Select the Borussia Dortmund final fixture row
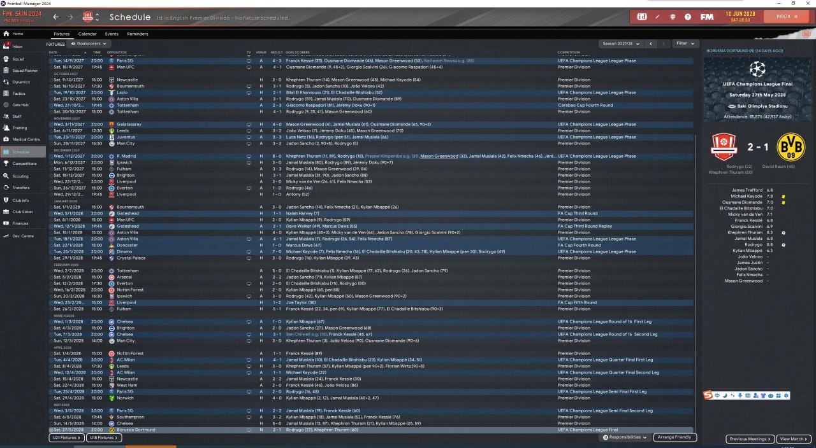Image resolution: width=816 pixels, height=448 pixels. [x=370, y=430]
